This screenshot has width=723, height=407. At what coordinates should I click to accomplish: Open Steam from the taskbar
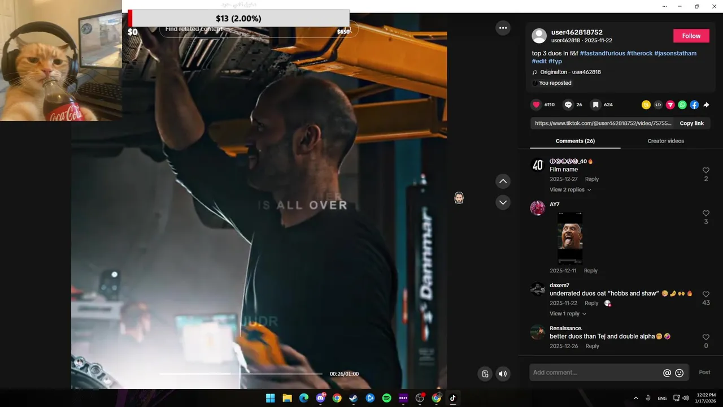click(354, 398)
